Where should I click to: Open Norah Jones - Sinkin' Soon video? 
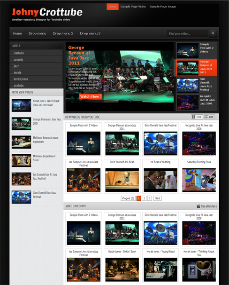pyautogui.click(x=122, y=266)
